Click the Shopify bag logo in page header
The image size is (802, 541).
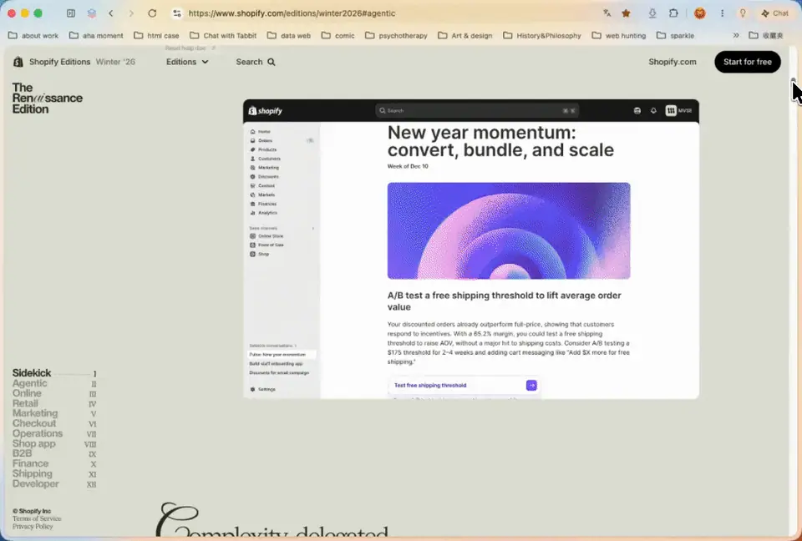[18, 62]
